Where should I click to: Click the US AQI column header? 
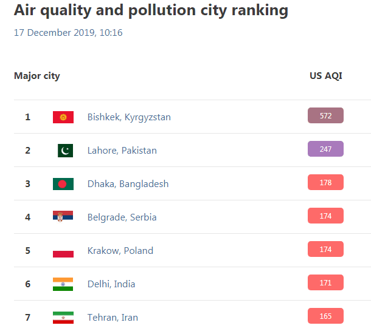[326, 76]
